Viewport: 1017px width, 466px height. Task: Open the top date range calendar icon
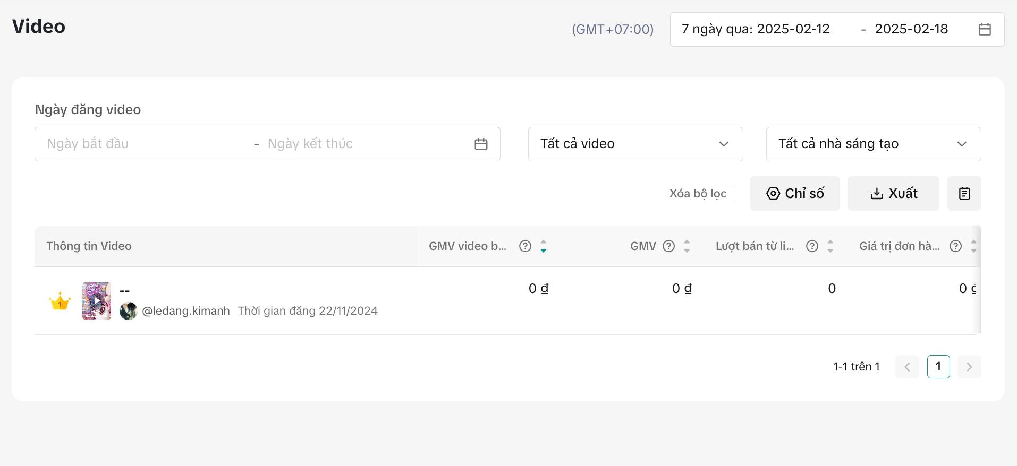(x=984, y=29)
